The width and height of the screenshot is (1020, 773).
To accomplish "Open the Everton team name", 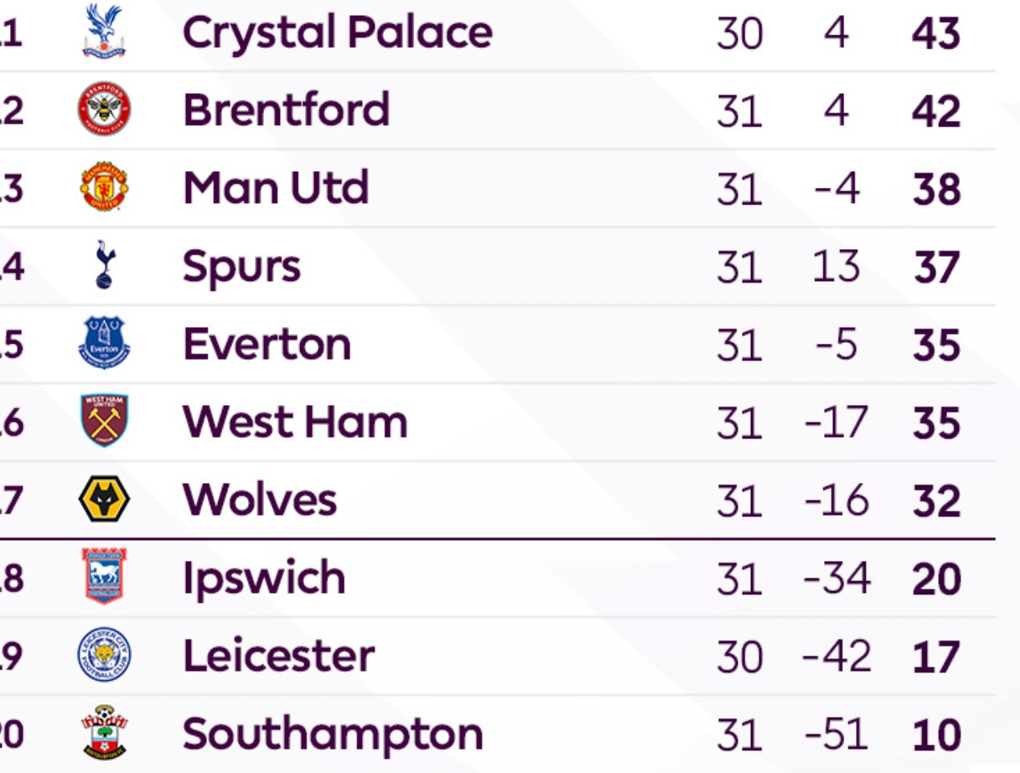I will (x=267, y=345).
